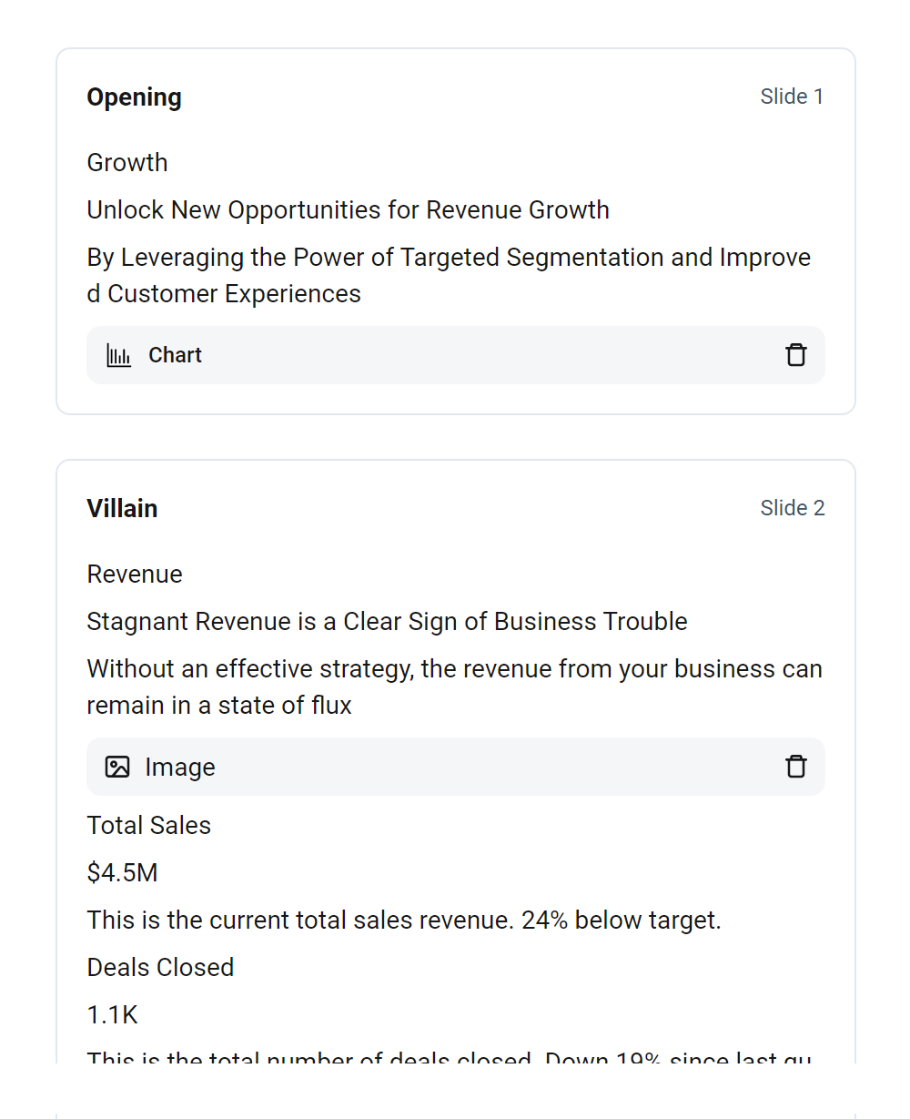Edit the Growth tagline text
The image size is (910, 1119).
pyautogui.click(x=127, y=163)
